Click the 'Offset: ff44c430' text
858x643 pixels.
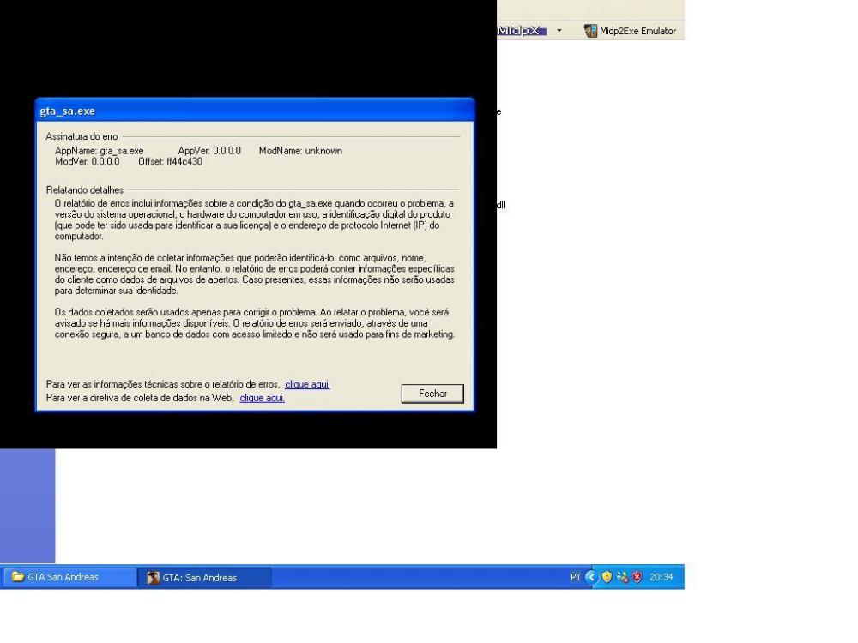pos(170,162)
